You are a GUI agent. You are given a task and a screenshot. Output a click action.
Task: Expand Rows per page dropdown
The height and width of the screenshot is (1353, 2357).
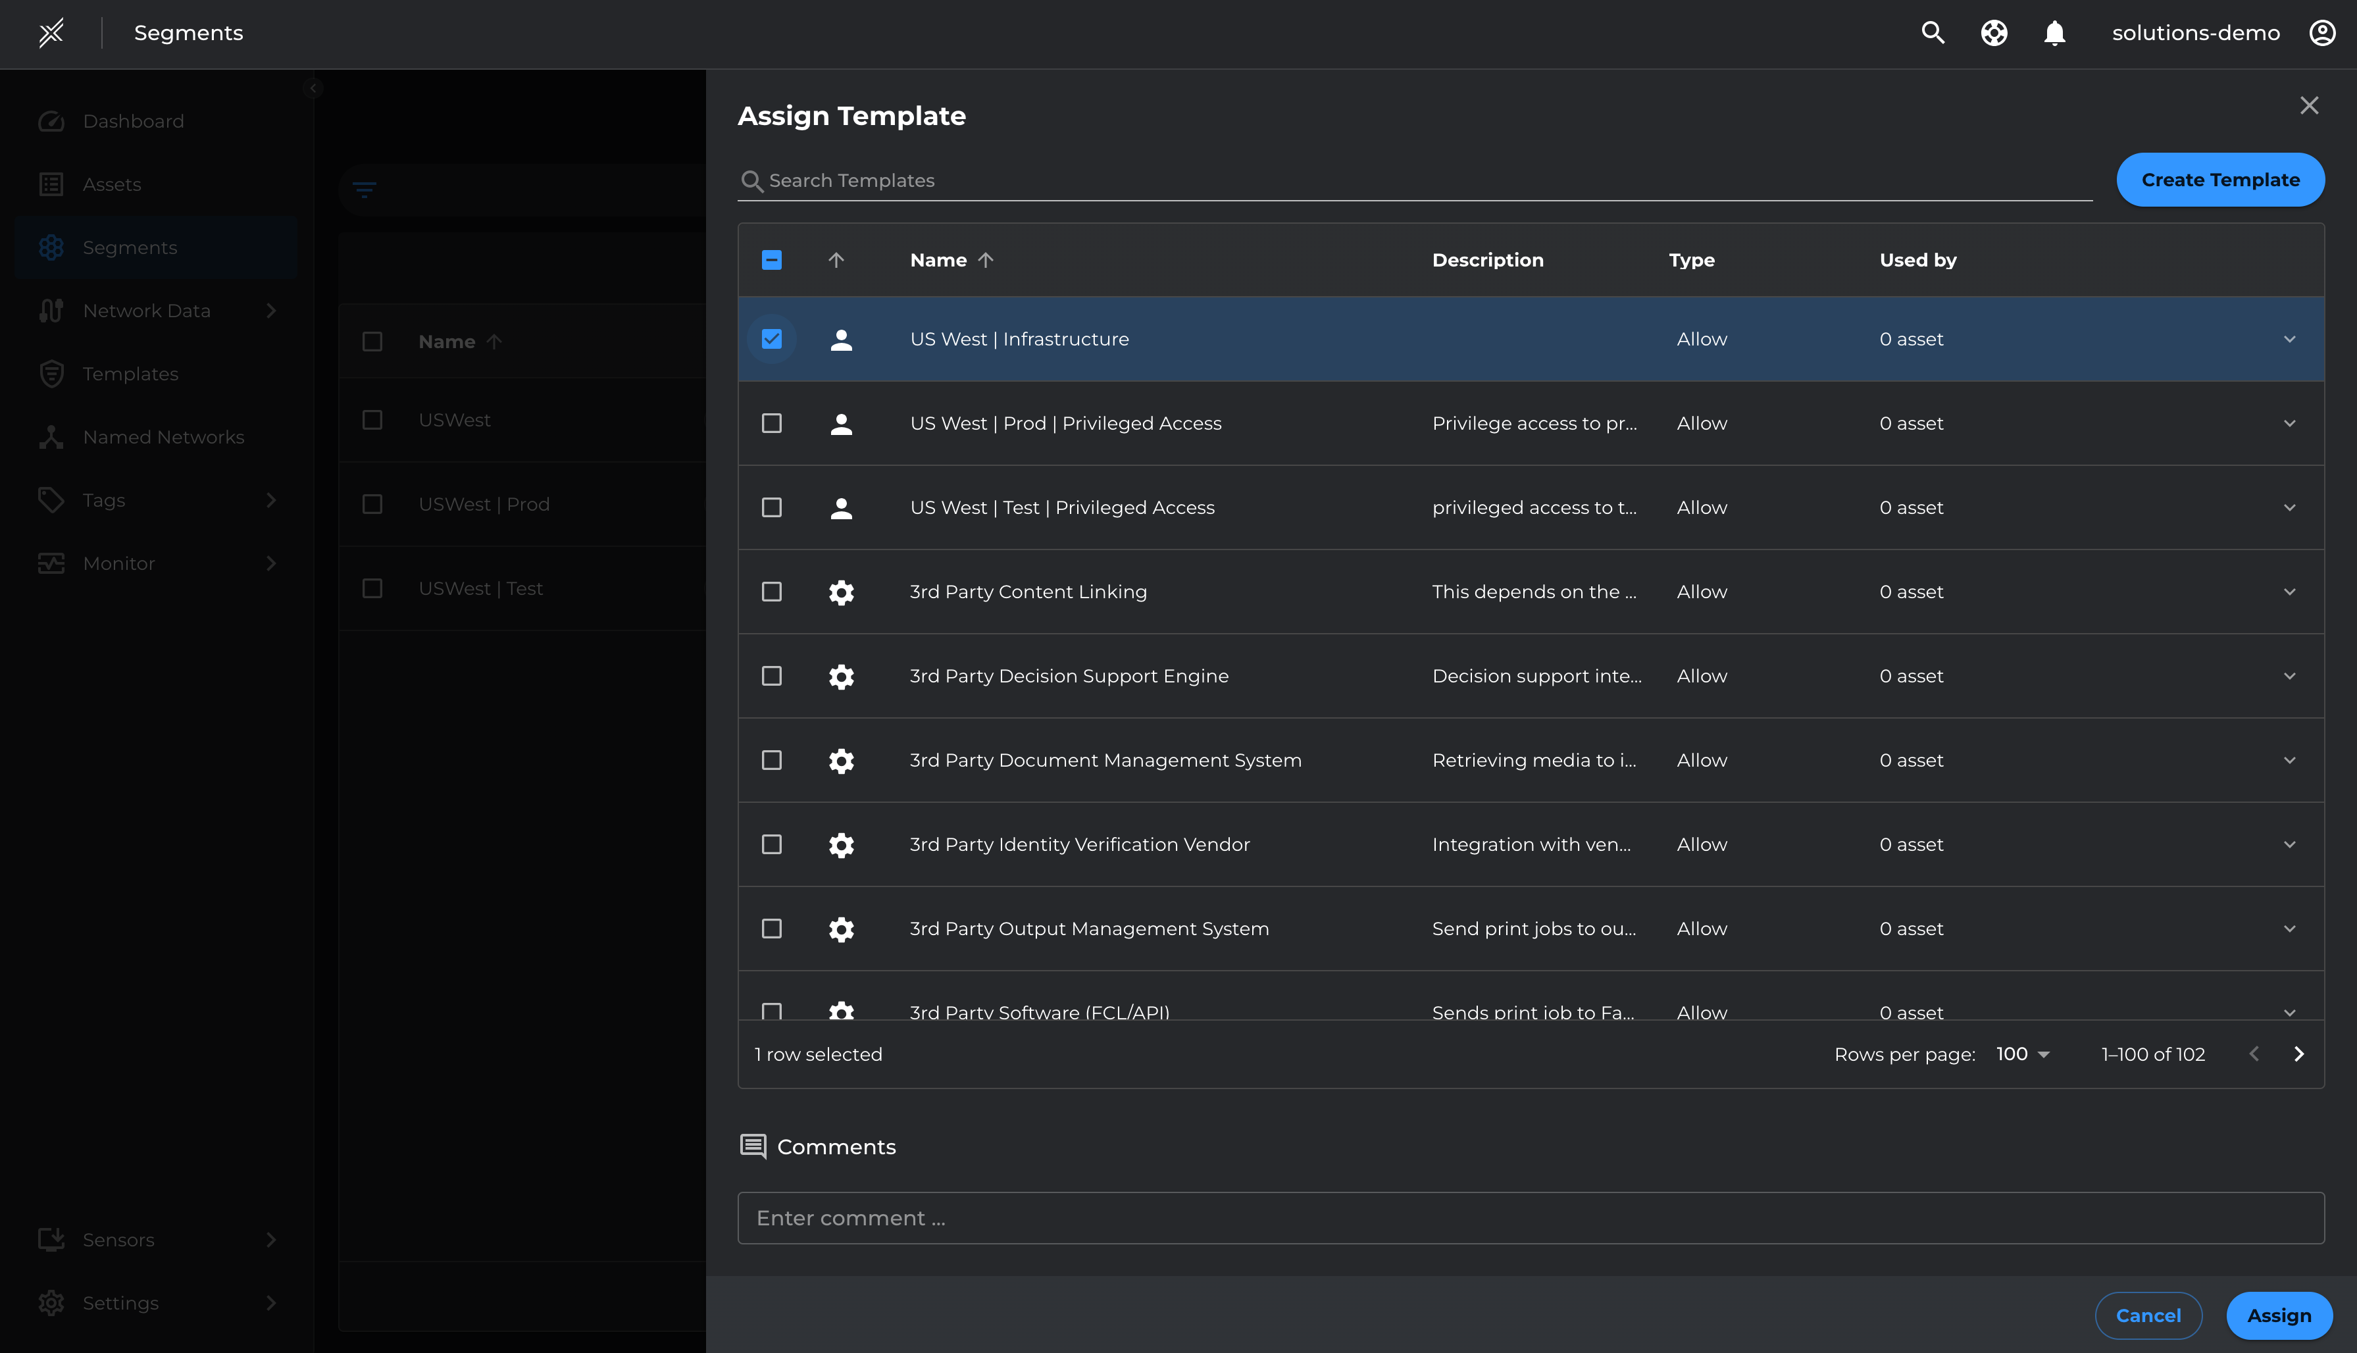[x=2021, y=1054]
